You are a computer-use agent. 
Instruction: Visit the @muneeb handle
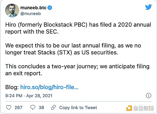[x=30, y=14]
